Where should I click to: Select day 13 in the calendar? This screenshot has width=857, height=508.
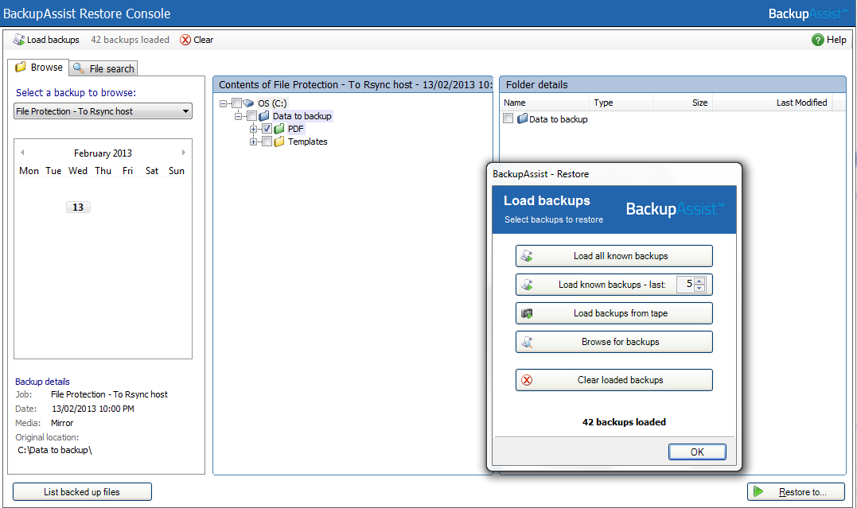point(78,207)
